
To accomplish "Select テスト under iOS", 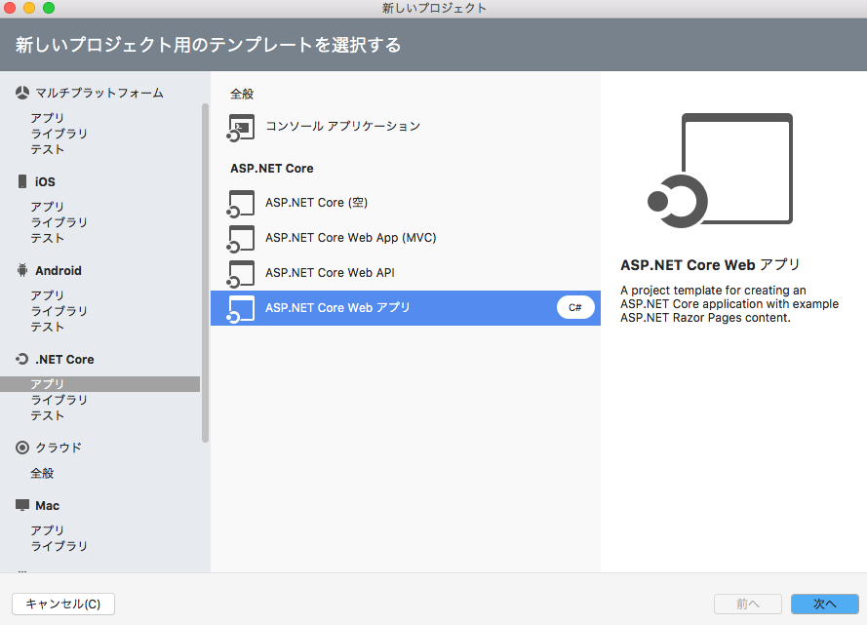I will coord(47,238).
